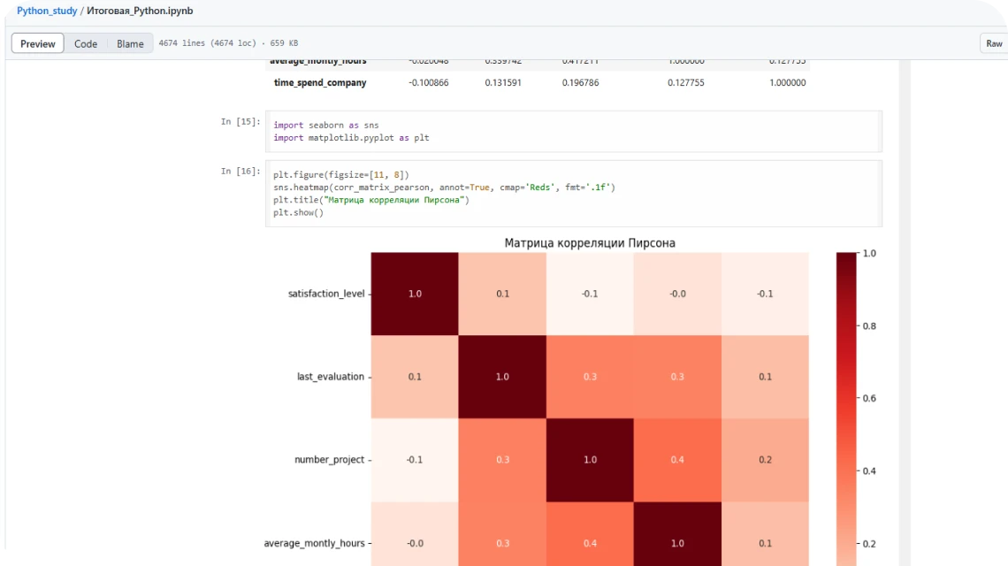Screen dimensions: 1008x566
Task: Click the Raw button
Action: (x=994, y=43)
